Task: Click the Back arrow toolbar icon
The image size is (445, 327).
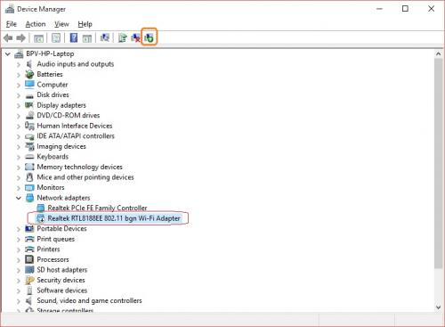Action: (8, 37)
